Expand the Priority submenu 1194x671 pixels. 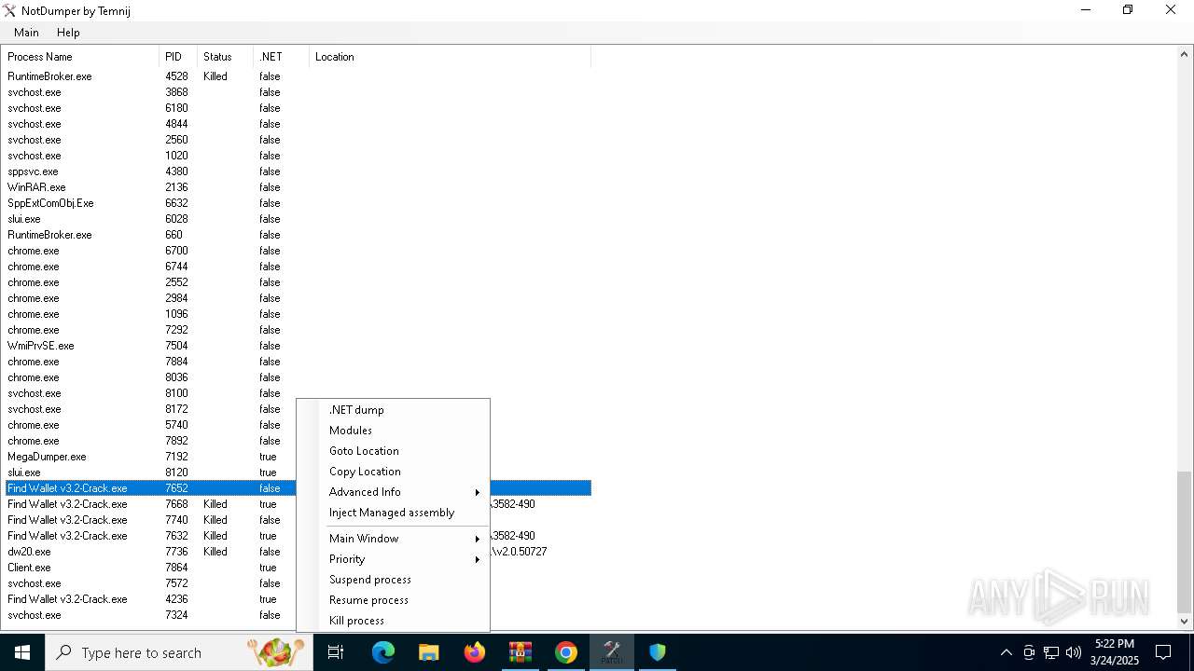394,559
